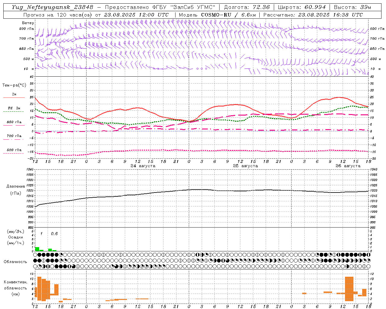Click the (мм/3ч.) precipitation unit label
This screenshot has width=386, height=309.
(16, 231)
